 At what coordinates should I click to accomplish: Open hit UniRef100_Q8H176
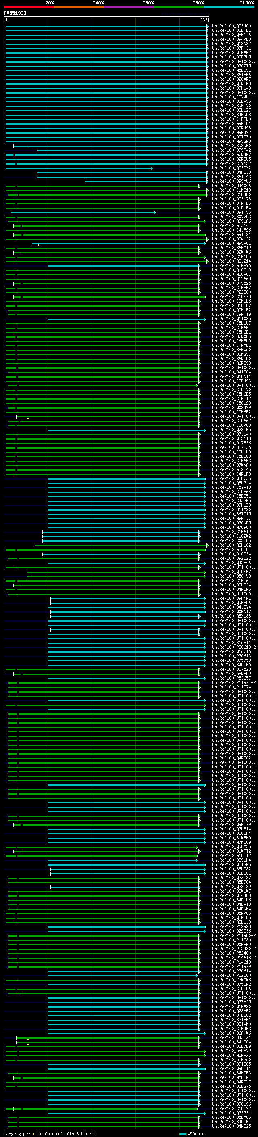(x=231, y=35)
